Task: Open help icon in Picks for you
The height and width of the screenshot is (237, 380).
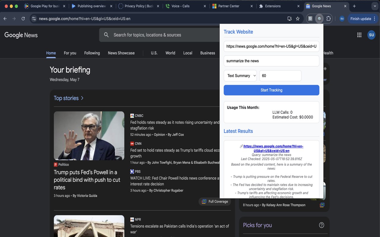Action: pyautogui.click(x=322, y=225)
